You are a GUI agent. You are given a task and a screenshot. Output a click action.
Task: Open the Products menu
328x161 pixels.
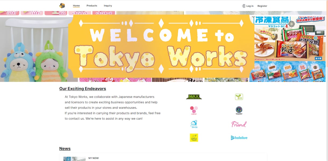point(92,6)
